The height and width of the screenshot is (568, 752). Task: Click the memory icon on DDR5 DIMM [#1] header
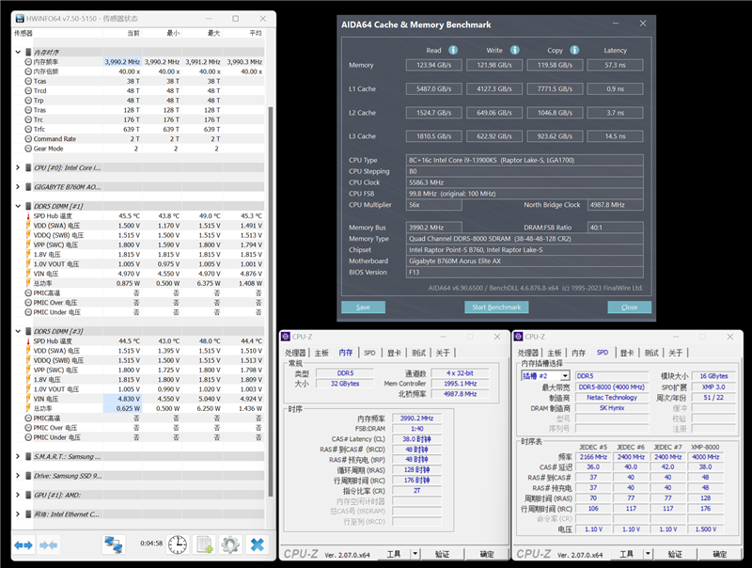point(29,205)
